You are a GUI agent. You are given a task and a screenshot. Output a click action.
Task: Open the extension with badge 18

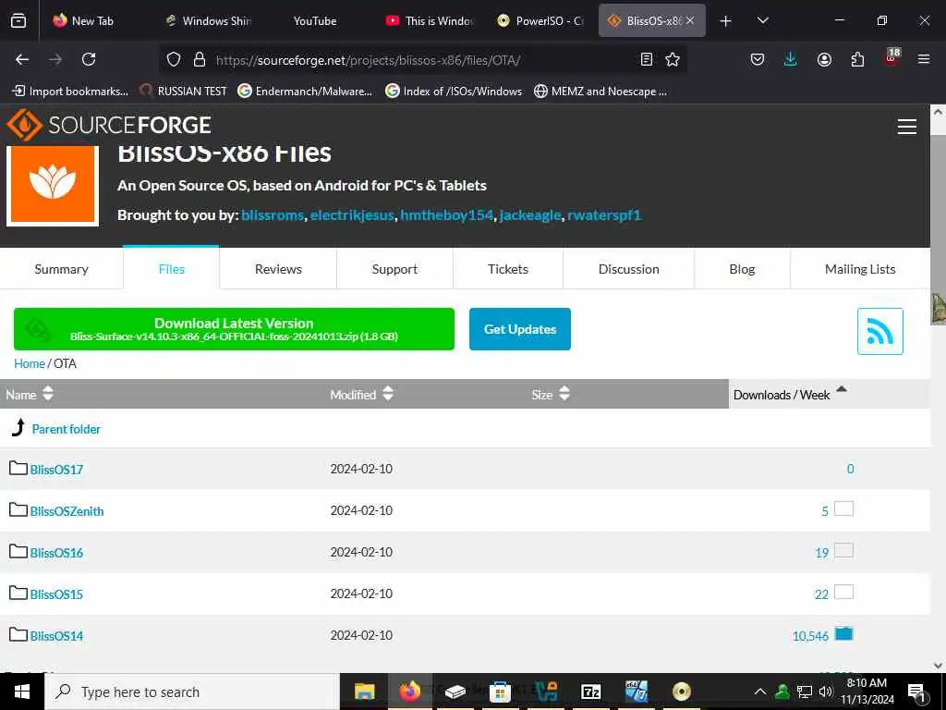click(891, 58)
